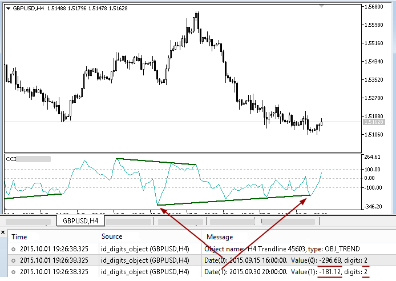Click the CCI indicator label

click(11, 159)
